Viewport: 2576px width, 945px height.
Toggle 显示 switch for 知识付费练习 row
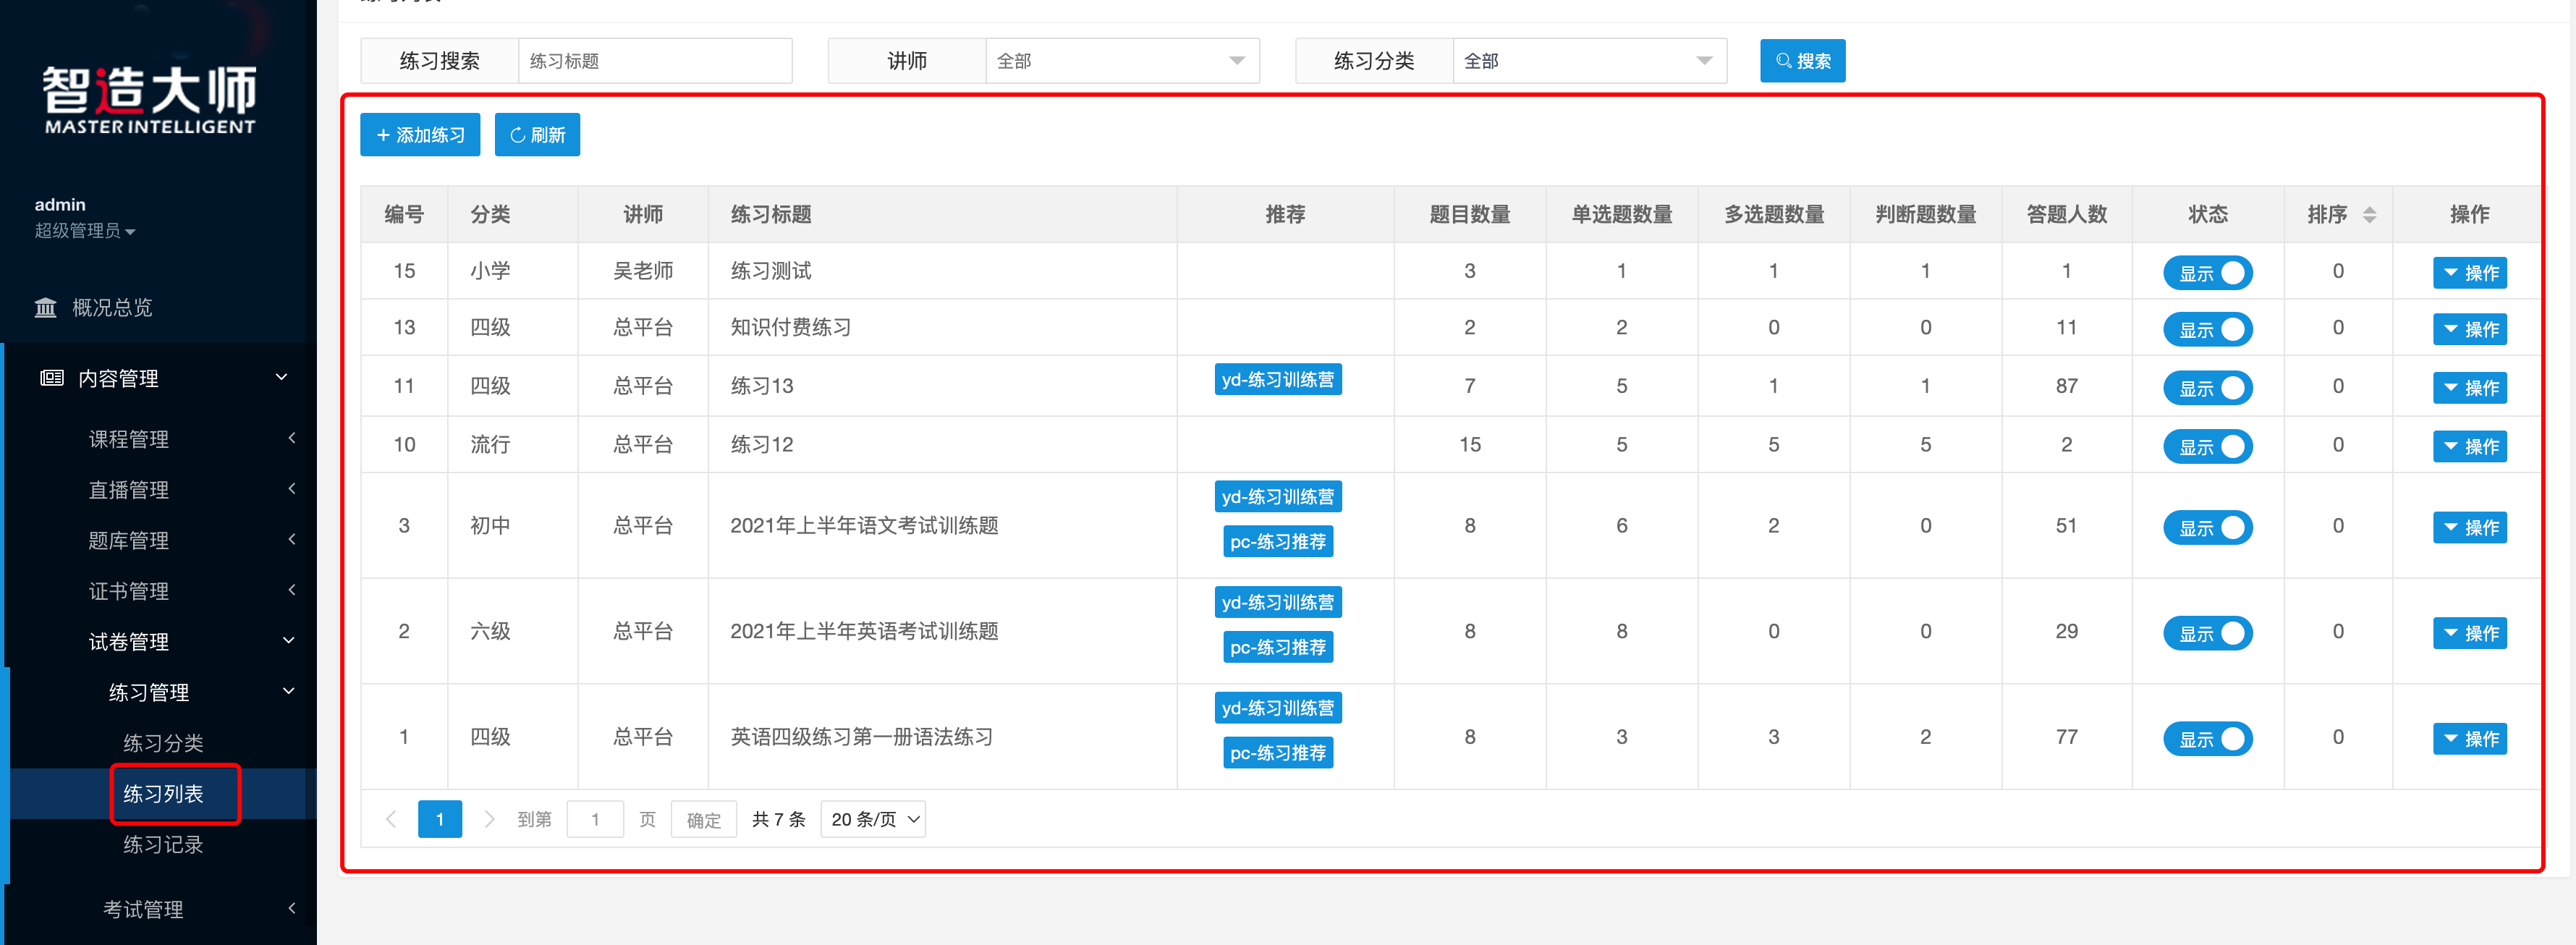click(x=2207, y=329)
